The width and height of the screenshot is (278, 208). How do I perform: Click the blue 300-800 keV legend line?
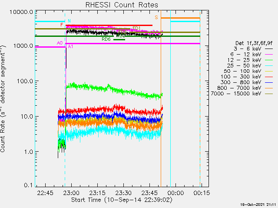click(269, 82)
